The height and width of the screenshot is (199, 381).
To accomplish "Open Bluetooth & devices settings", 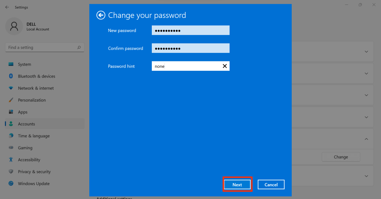I will pos(45,76).
